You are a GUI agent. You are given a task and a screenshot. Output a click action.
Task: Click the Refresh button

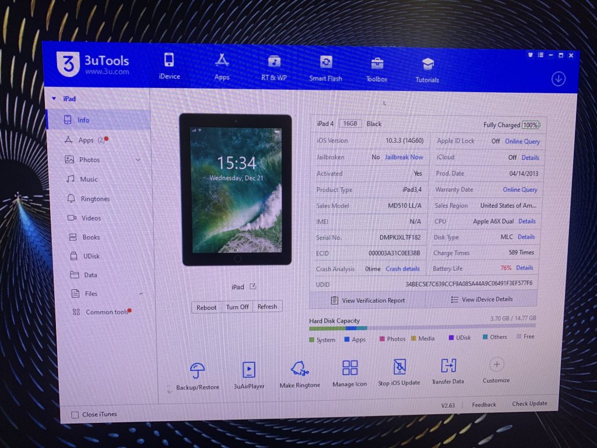tap(267, 306)
